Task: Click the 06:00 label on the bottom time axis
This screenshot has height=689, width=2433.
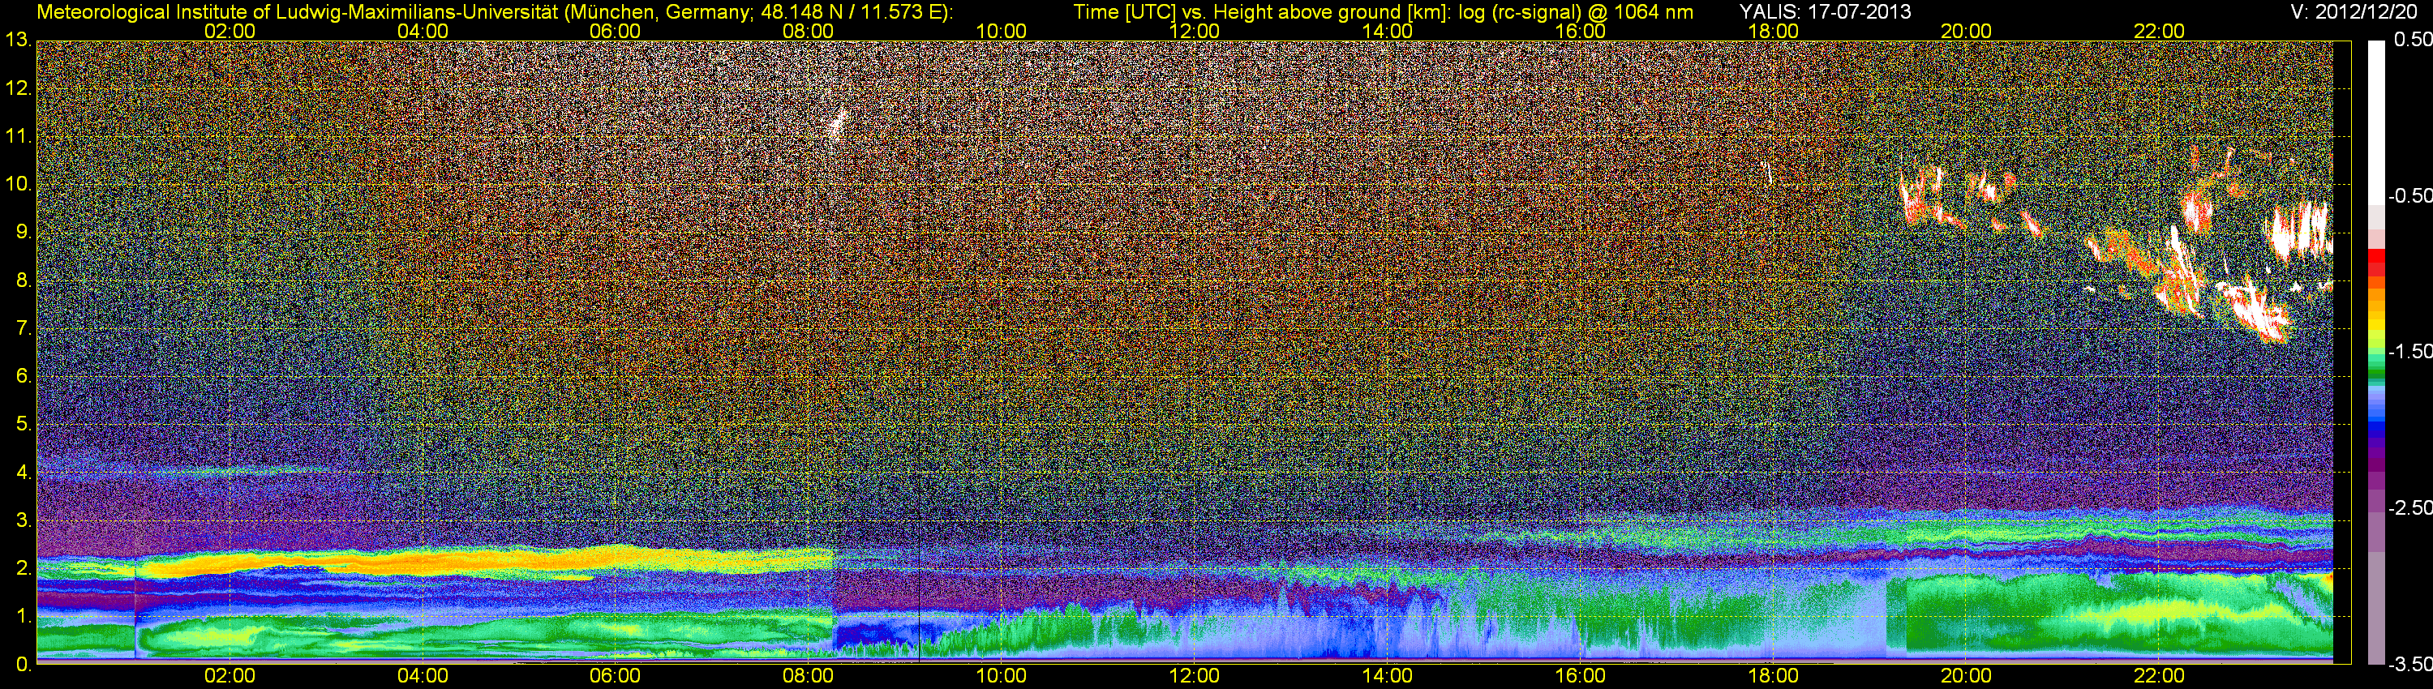Action: [615, 676]
